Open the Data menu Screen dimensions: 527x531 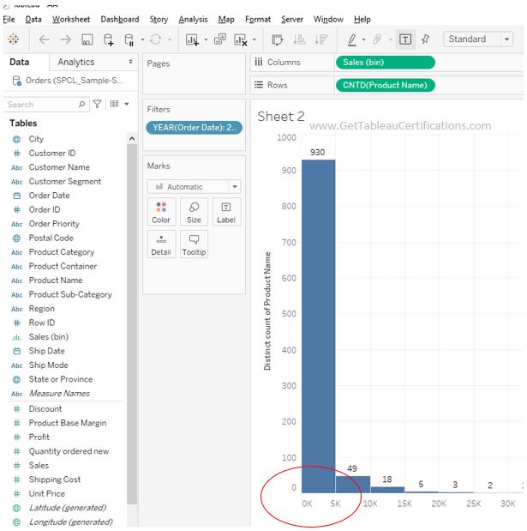[x=33, y=20]
